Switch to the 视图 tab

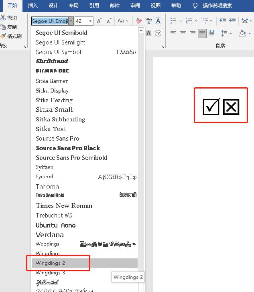point(156,5)
